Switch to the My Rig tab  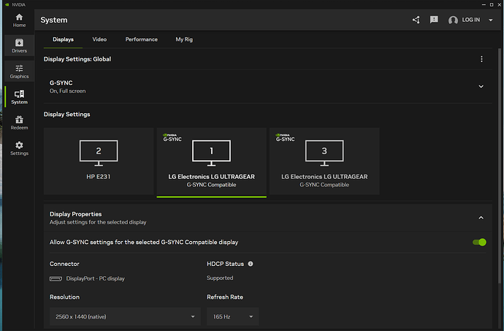coord(184,39)
